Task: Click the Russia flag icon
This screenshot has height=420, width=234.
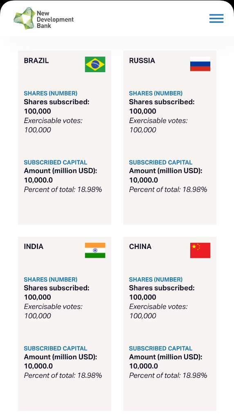Action: click(200, 64)
